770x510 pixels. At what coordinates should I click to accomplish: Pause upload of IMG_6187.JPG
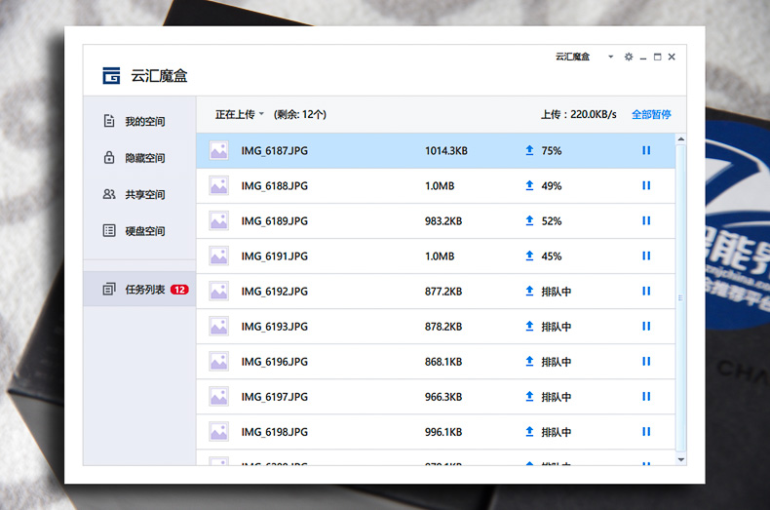coord(645,151)
